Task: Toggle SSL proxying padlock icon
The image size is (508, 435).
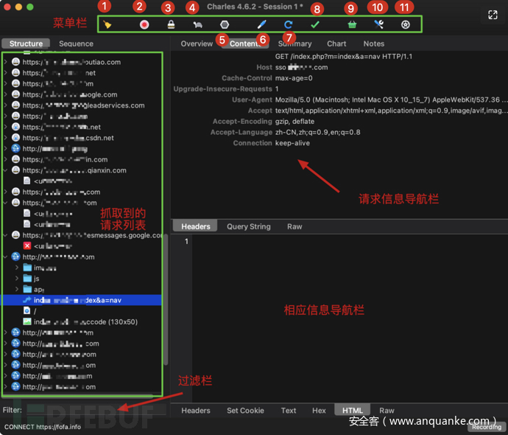Action: point(171,24)
